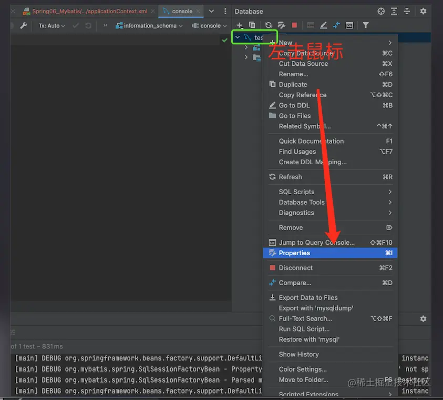Click the wrench settings icon in console toolbar
The width and height of the screenshot is (443, 400).
coord(23,25)
